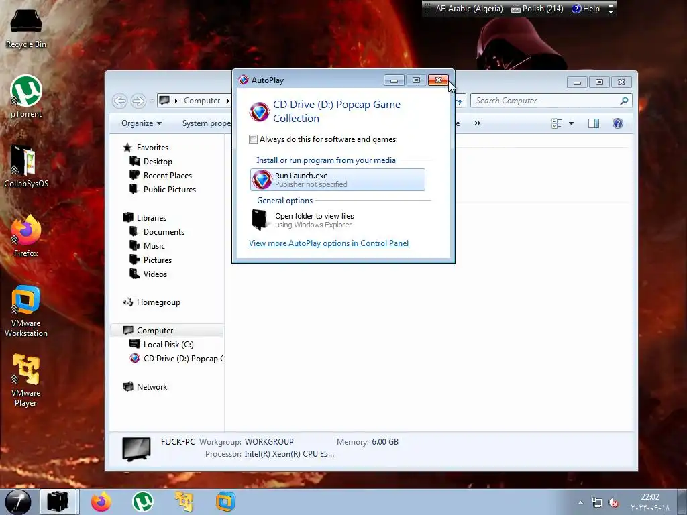Select CD Drive (D:) Popcap in tree
The image size is (687, 515).
point(176,359)
